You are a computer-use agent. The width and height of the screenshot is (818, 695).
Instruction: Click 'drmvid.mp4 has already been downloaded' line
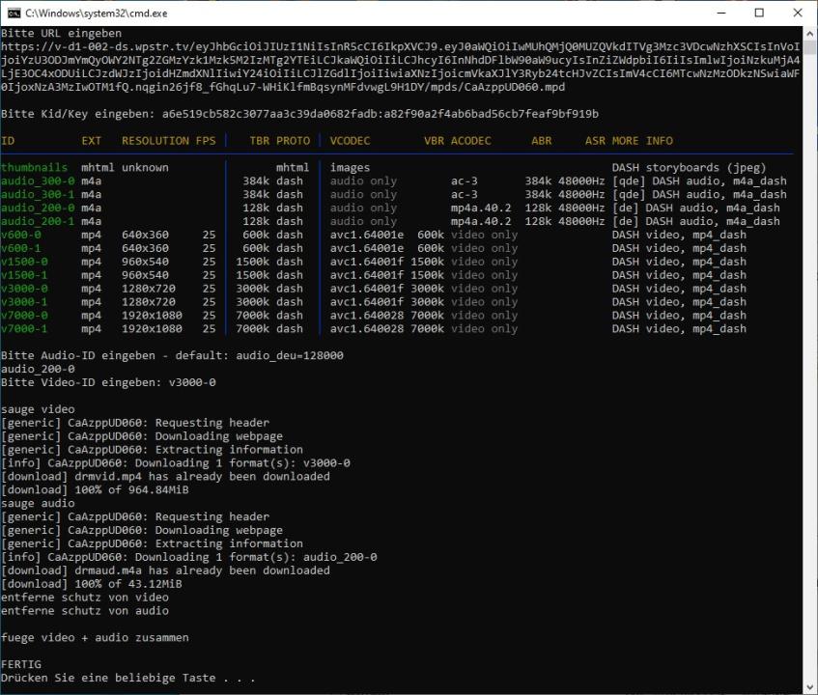(165, 477)
